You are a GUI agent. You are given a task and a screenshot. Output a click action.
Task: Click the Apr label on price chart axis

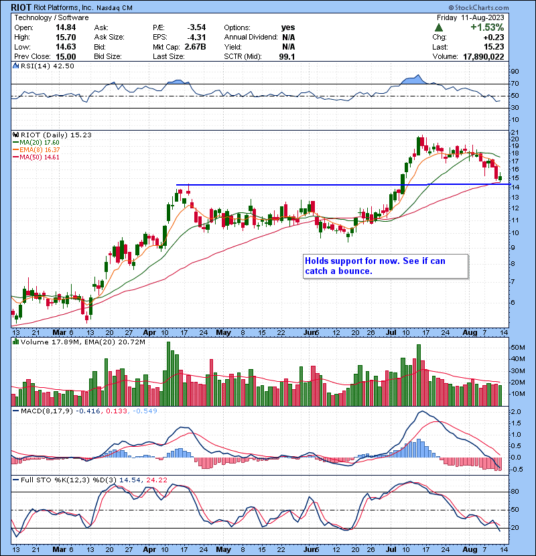point(149,333)
